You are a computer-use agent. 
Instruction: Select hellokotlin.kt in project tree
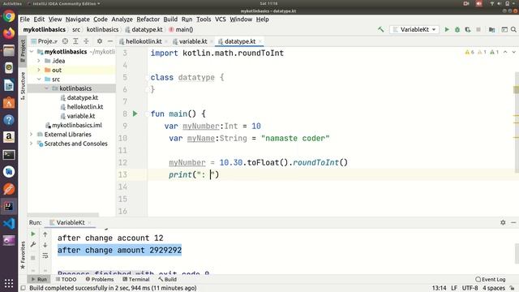85,107
